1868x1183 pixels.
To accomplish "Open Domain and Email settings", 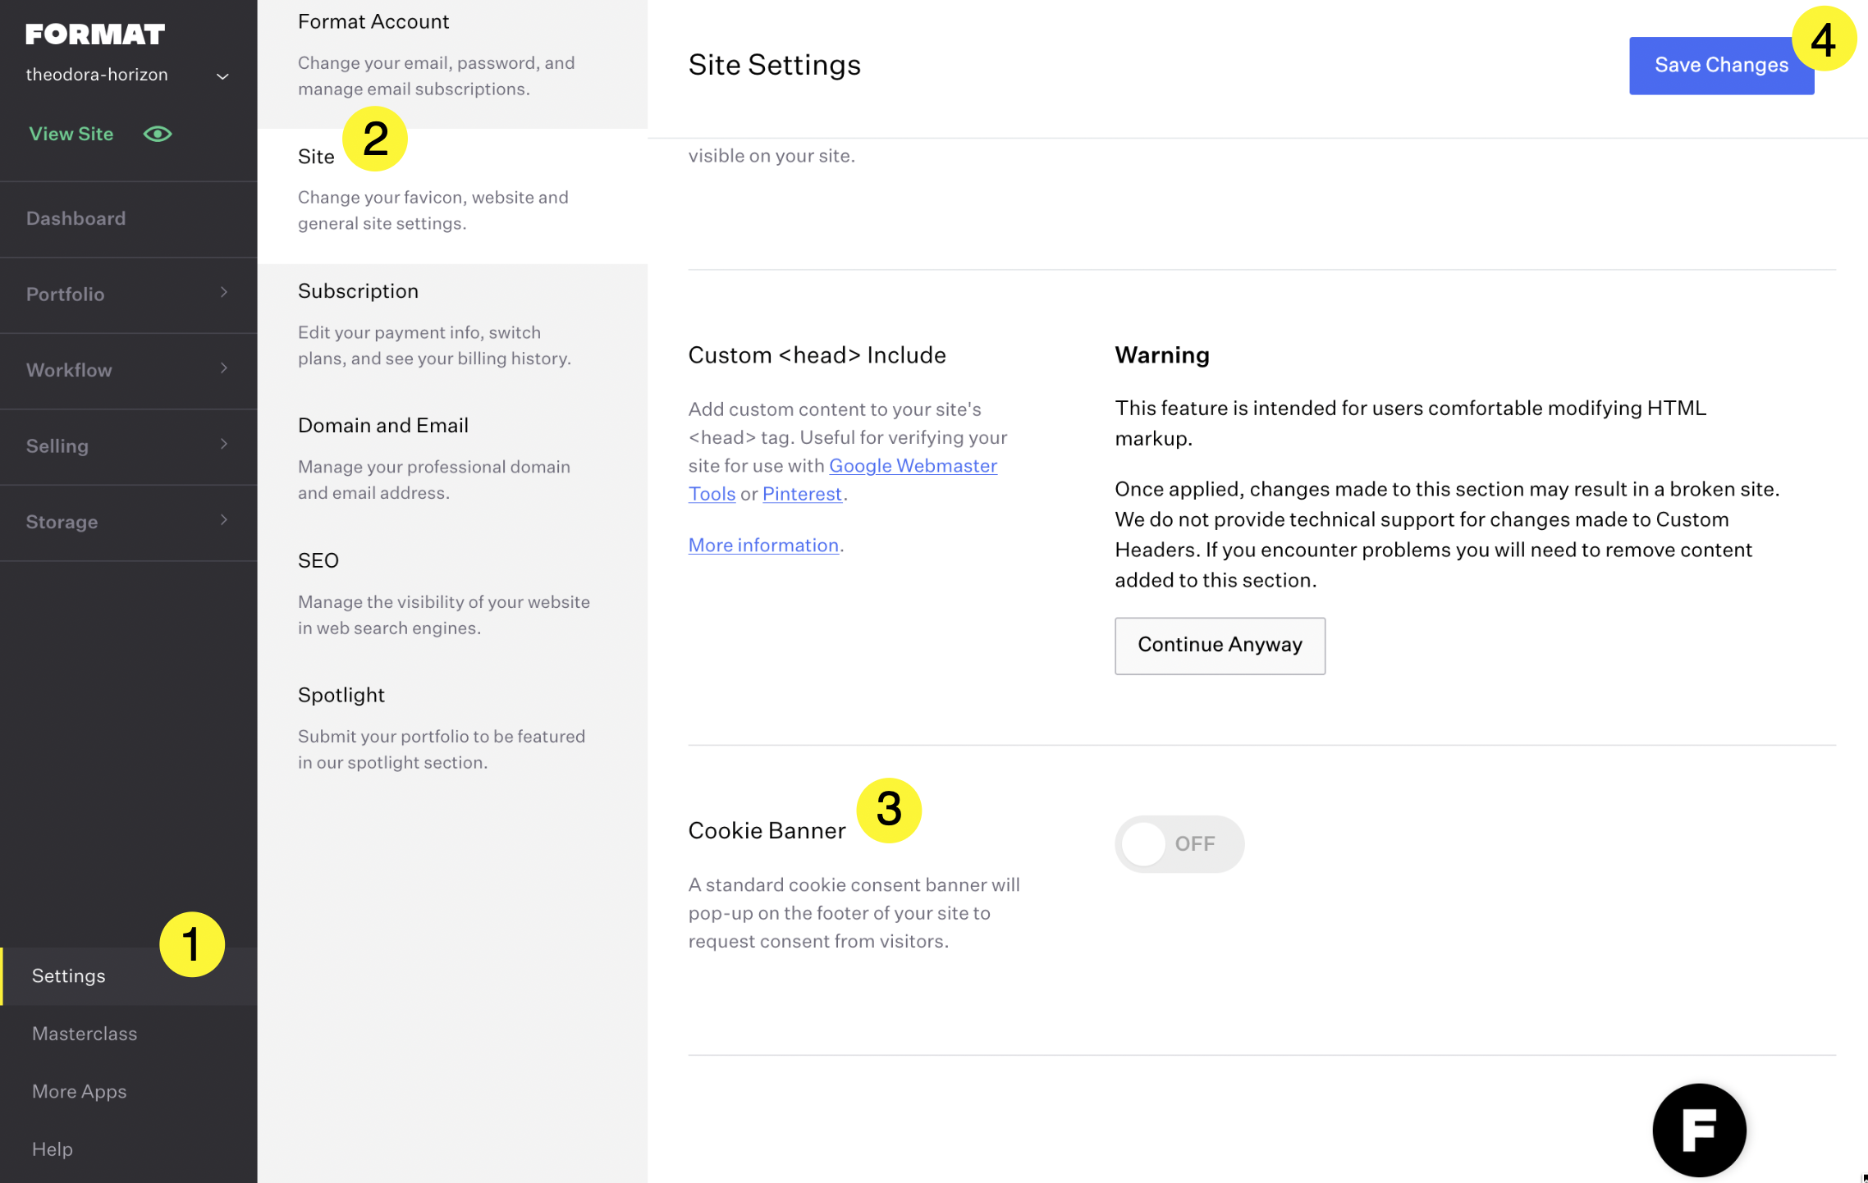I will (382, 425).
